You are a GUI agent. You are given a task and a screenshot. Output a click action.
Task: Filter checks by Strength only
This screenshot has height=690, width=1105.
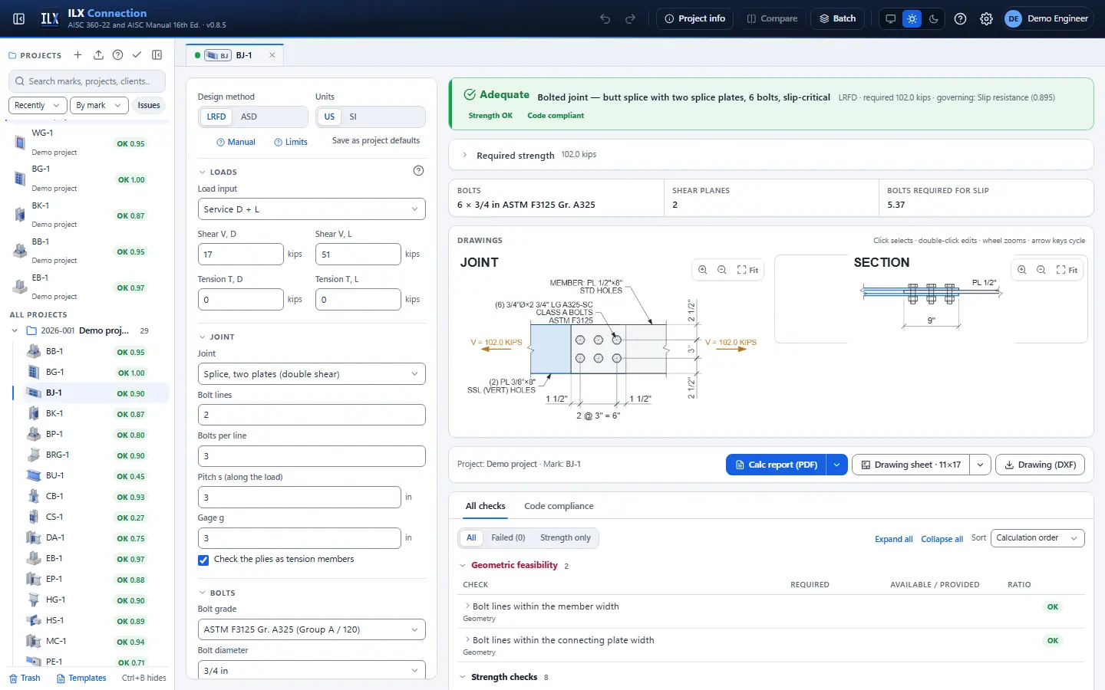coord(566,538)
